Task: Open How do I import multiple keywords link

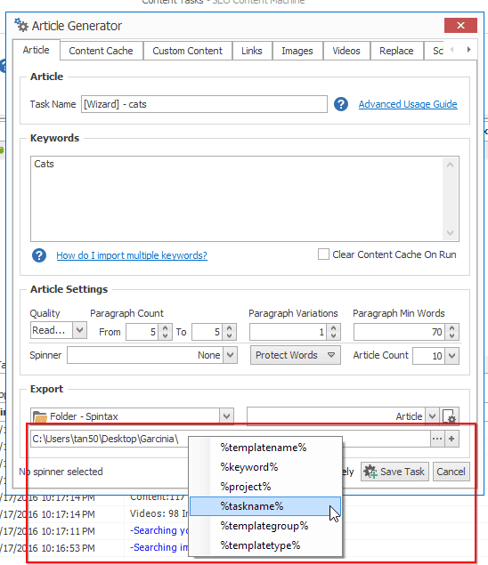Action: [x=132, y=255]
